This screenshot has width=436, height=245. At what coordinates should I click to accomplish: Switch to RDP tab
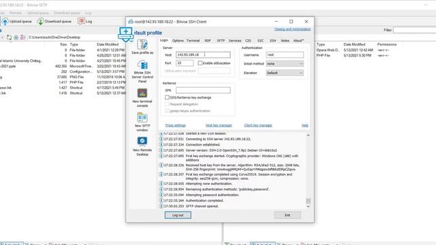pos(208,41)
